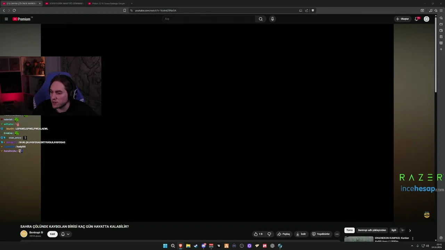The image size is (445, 250).
Task: Click the share page icon in address bar
Action: coord(307,10)
